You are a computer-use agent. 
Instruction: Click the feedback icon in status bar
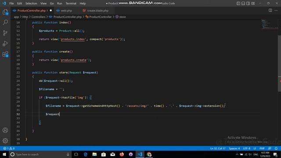coord(270,148)
